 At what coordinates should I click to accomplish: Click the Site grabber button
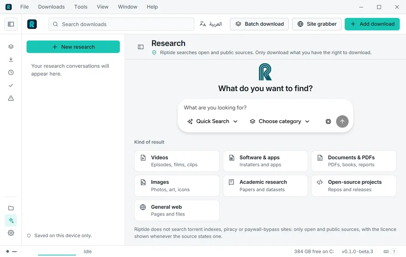click(x=316, y=24)
